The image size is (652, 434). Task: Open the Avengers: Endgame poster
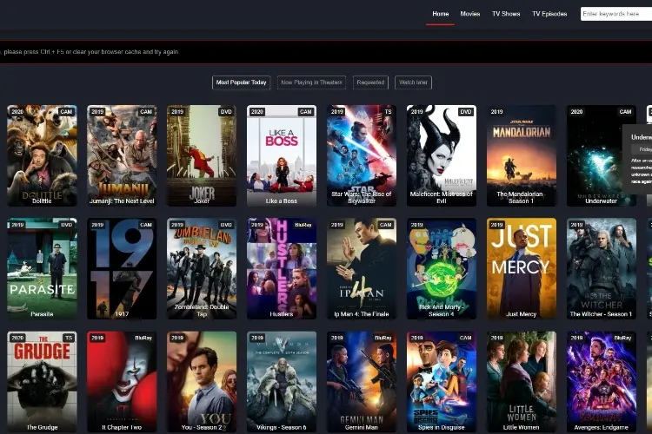pyautogui.click(x=602, y=382)
